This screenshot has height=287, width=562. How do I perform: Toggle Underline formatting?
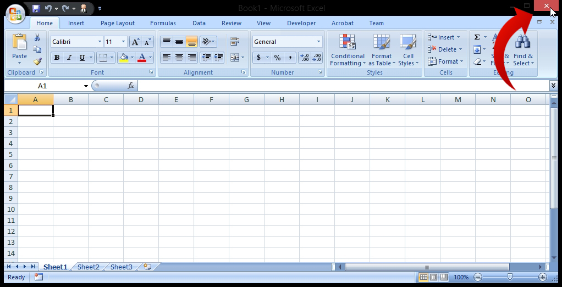[82, 57]
